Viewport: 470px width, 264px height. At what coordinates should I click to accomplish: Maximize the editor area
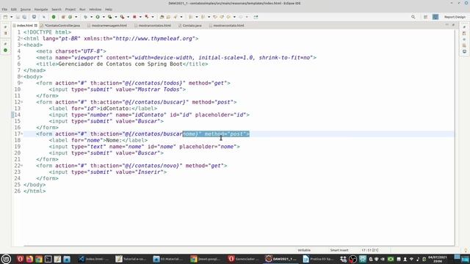click(453, 25)
